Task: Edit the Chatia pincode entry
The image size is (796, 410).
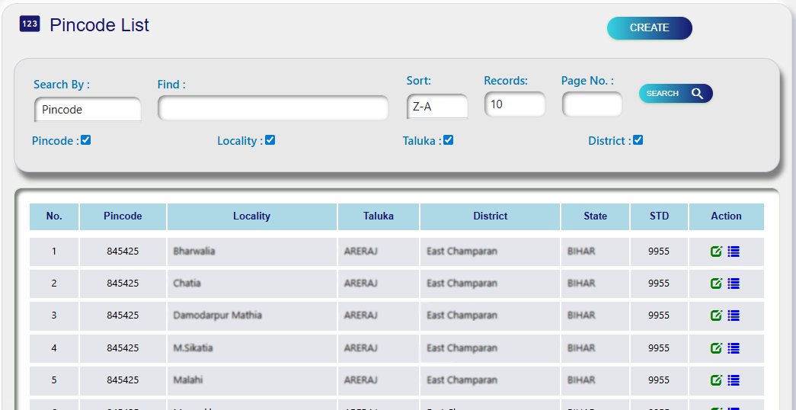Action: [716, 283]
